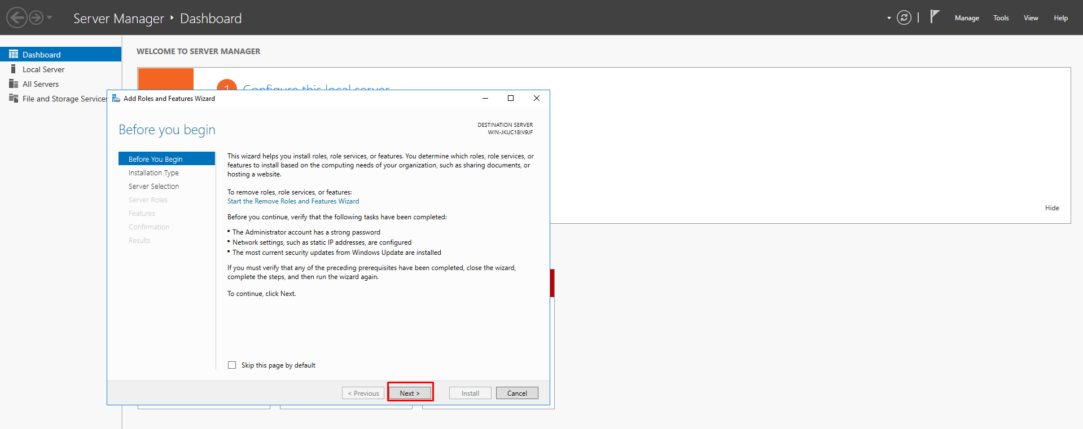
Task: Click the Before you begin wizard heading
Action: (x=167, y=130)
